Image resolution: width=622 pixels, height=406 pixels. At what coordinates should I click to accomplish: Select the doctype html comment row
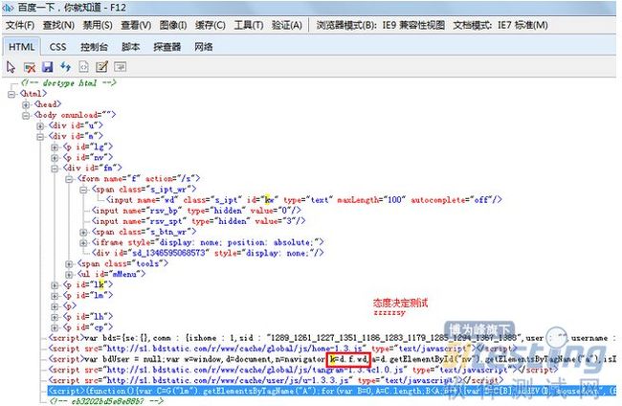coord(68,83)
